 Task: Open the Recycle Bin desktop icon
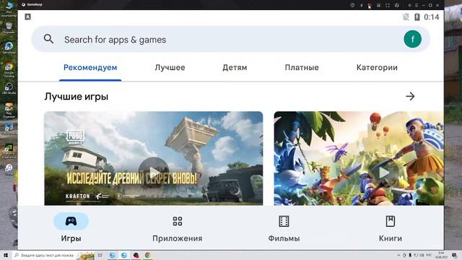coord(9,28)
